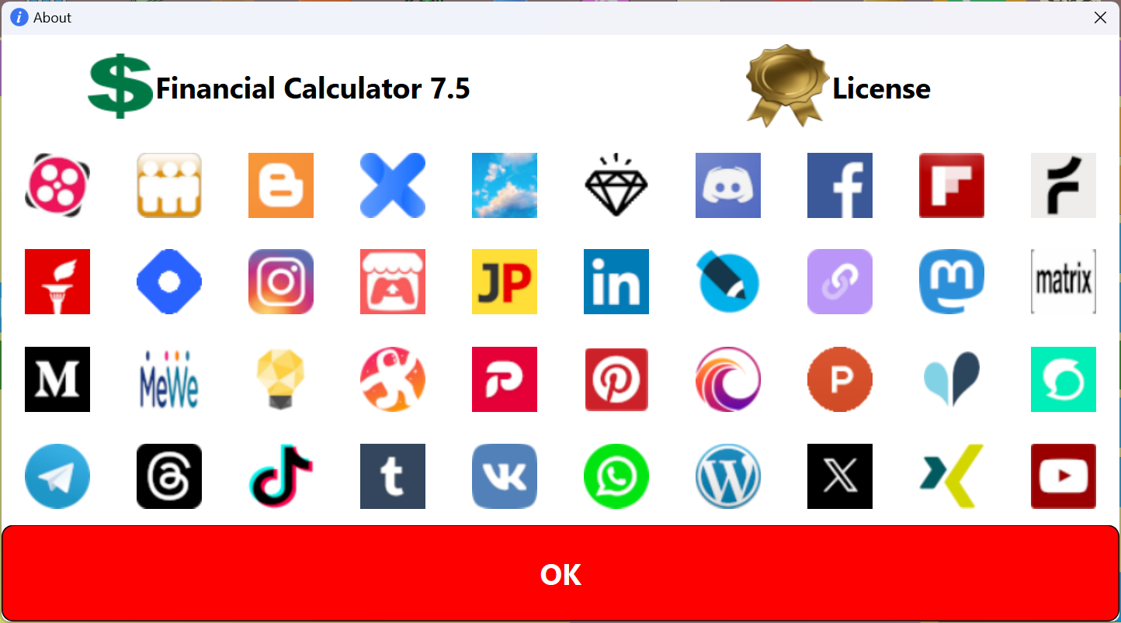The image size is (1121, 623).
Task: Select the WhatsApp icon
Action: [616, 476]
